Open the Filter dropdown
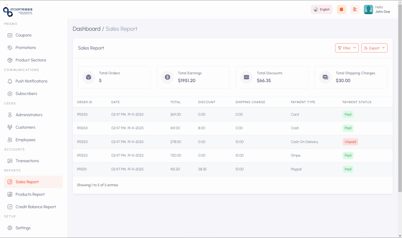The width and height of the screenshot is (402, 238). pos(347,48)
